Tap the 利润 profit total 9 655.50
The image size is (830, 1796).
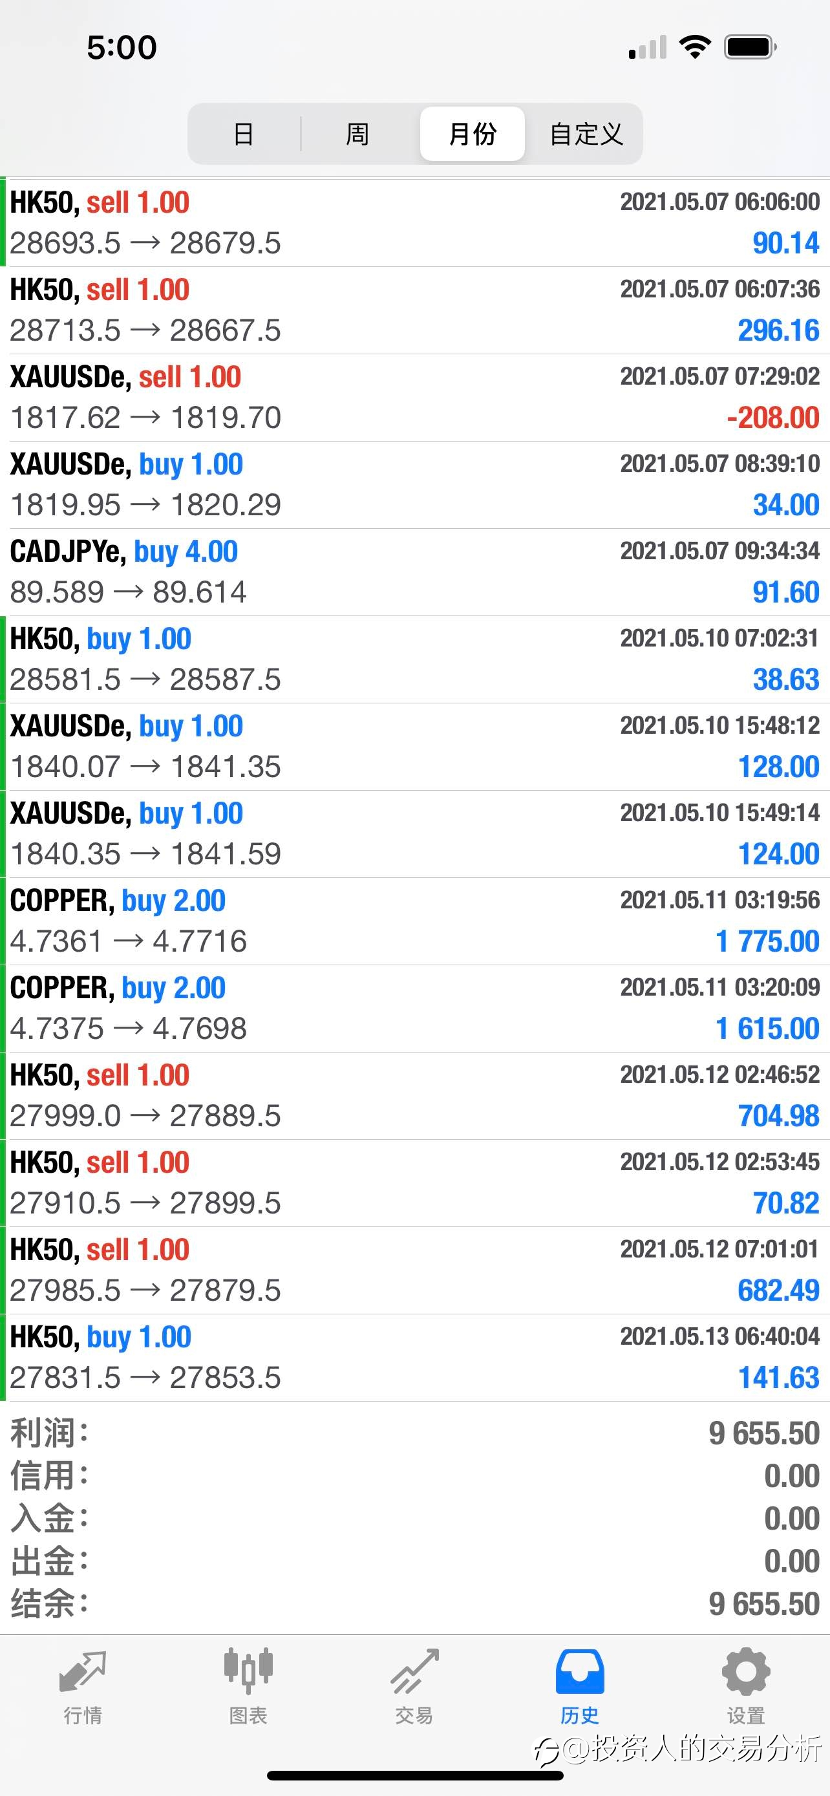pyautogui.click(x=764, y=1434)
